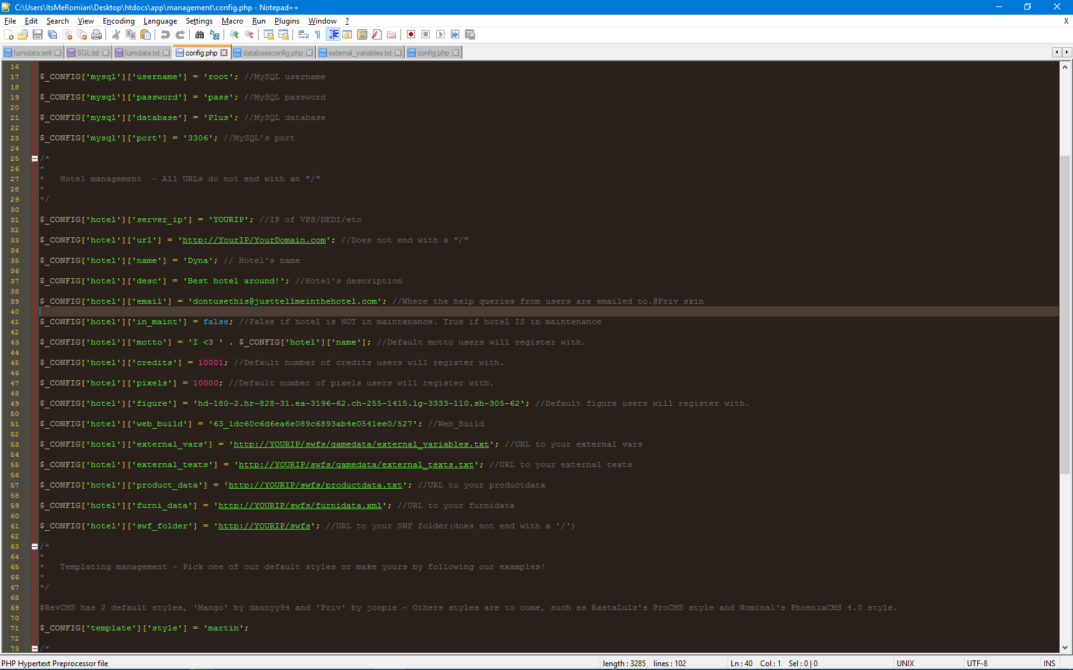Click the http://YourIP/YourDomain.com link
This screenshot has height=670, width=1073.
[254, 241]
